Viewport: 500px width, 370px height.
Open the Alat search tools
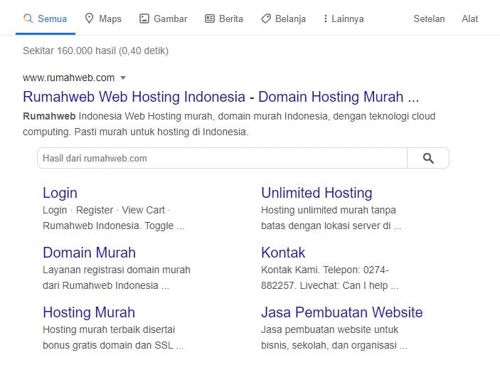(469, 18)
